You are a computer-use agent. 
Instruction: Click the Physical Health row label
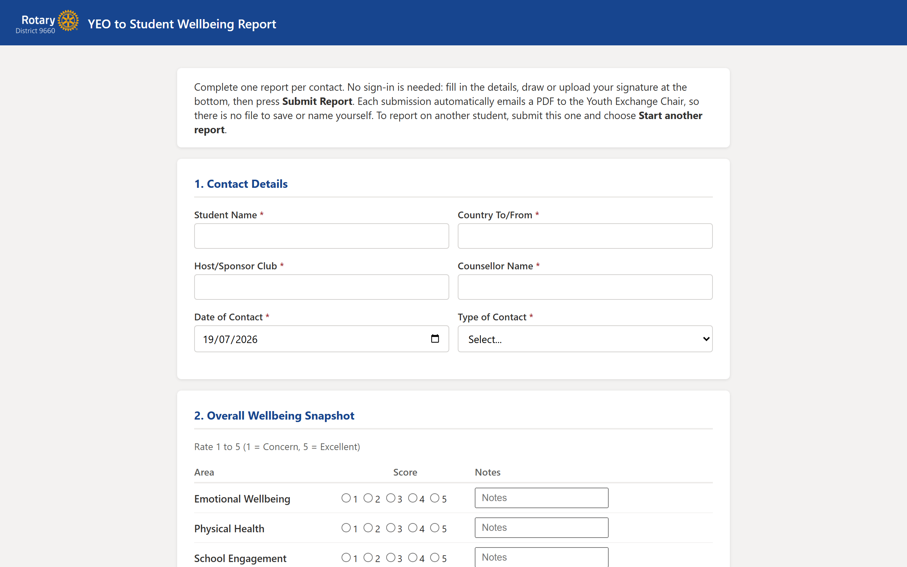click(x=229, y=529)
